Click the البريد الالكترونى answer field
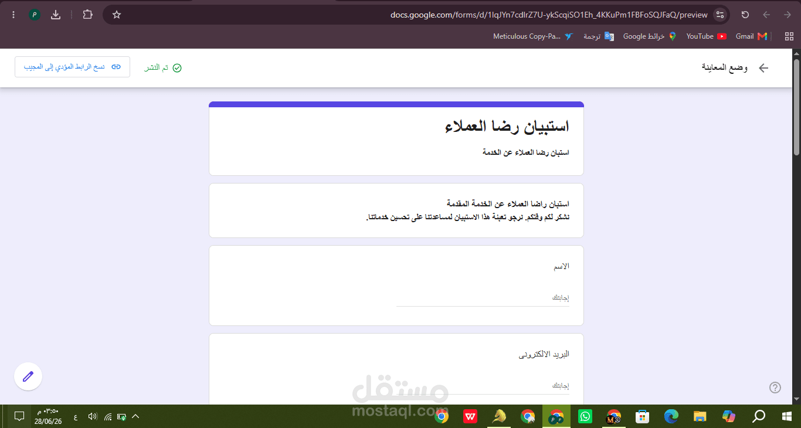This screenshot has width=801, height=428. tap(483, 386)
